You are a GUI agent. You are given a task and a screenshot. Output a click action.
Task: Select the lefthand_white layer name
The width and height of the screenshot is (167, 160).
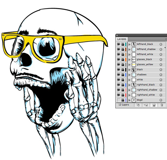pos(145,54)
